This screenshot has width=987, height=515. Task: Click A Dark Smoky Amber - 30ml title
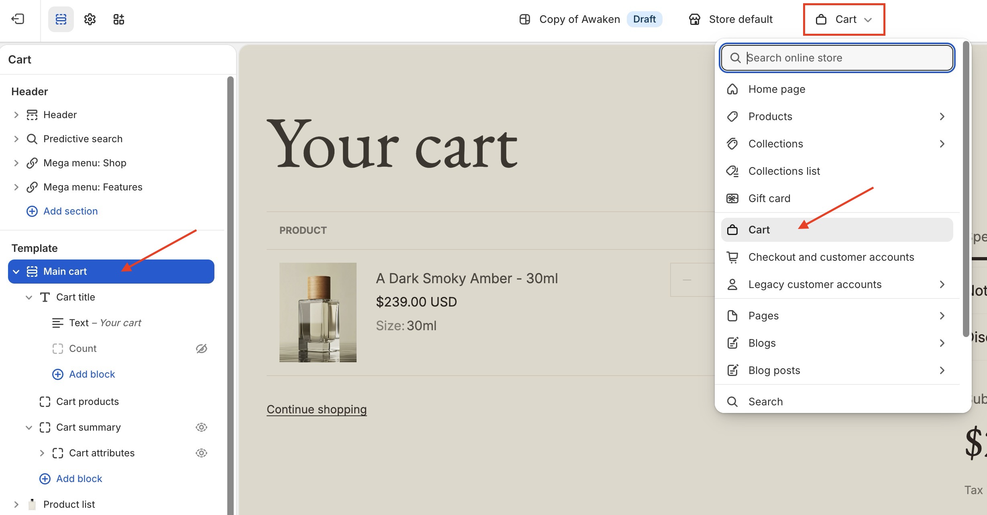467,278
